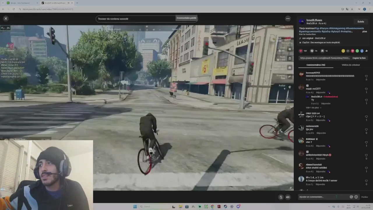
Task: Share via the yellow circular icon
Action: [343, 51]
